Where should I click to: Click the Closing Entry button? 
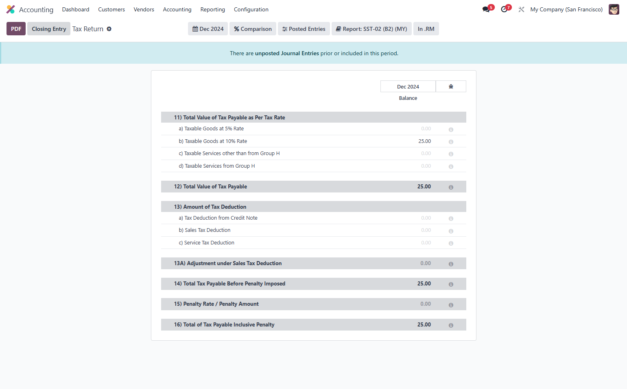pos(49,29)
